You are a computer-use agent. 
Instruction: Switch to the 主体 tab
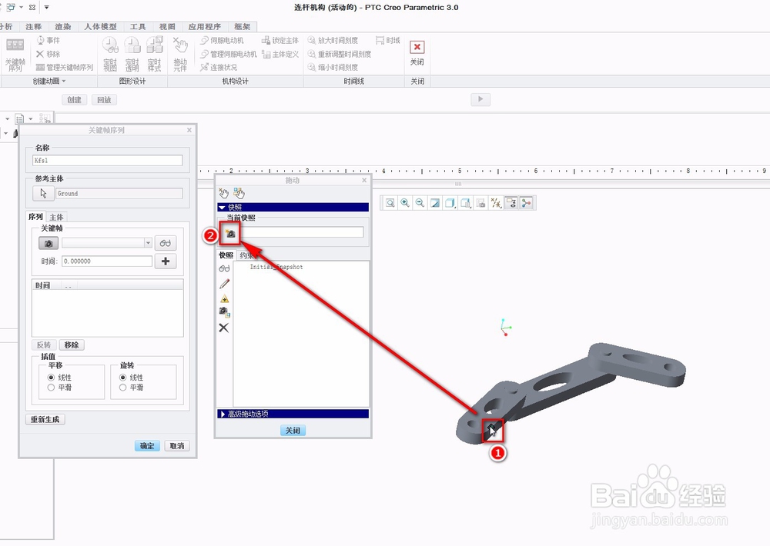point(56,217)
